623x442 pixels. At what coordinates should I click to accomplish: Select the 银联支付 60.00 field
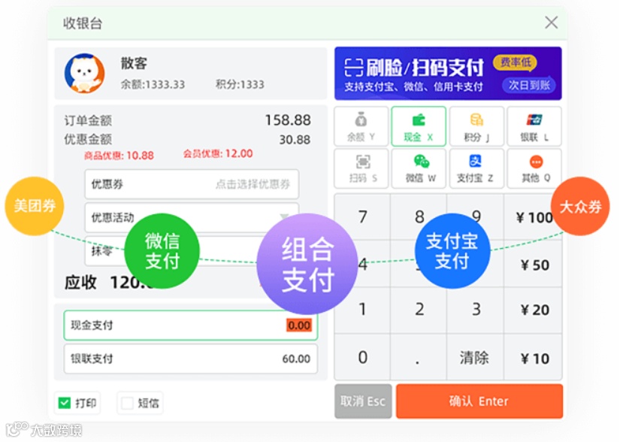tap(191, 359)
